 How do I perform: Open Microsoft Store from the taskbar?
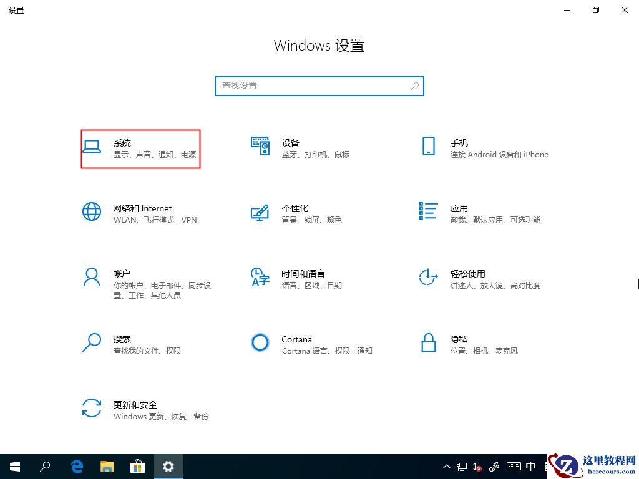[137, 466]
